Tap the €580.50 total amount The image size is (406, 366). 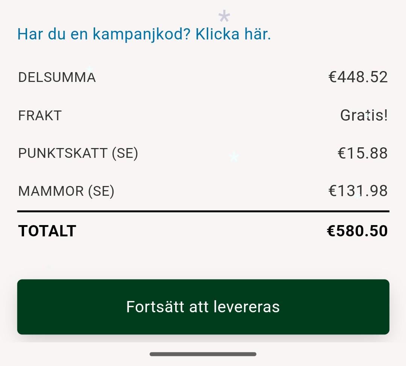(x=358, y=231)
